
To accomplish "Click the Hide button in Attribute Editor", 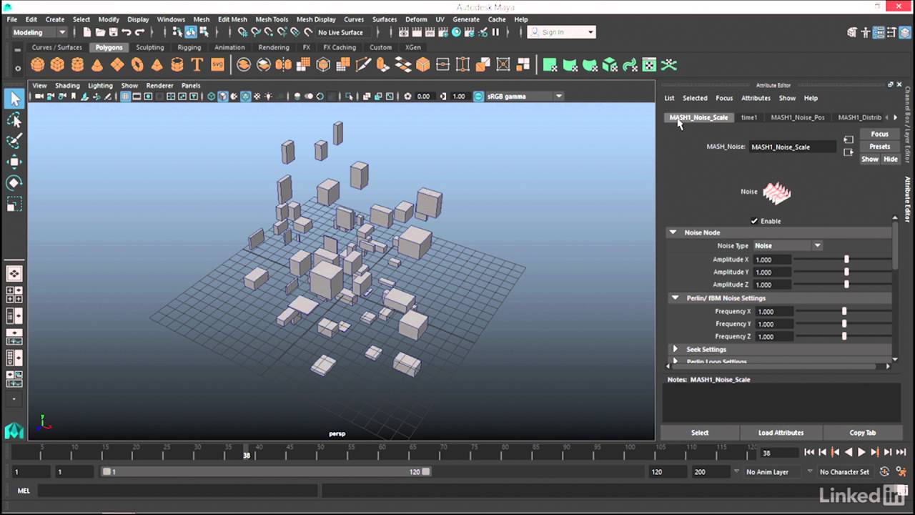I will coord(890,159).
